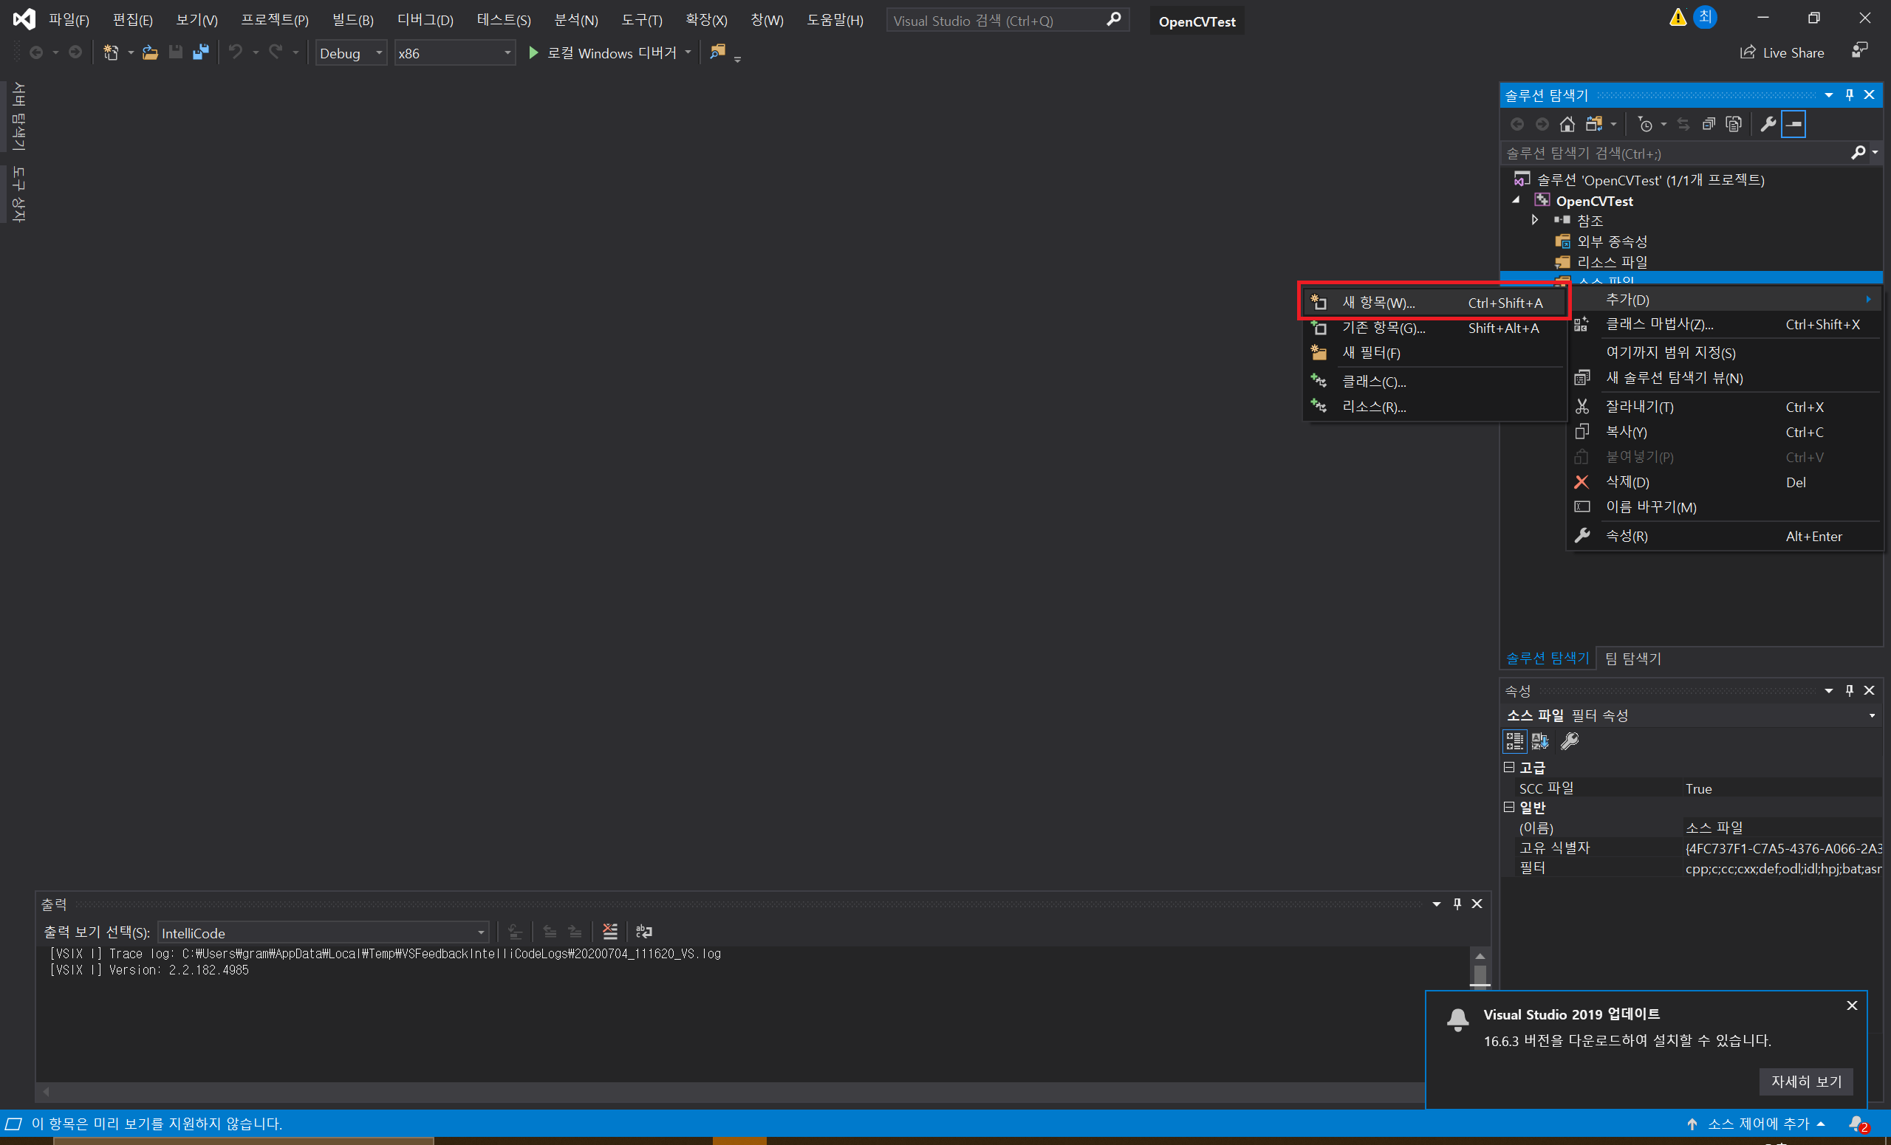Click Clear All icon in Output panel
This screenshot has width=1891, height=1145.
(610, 932)
